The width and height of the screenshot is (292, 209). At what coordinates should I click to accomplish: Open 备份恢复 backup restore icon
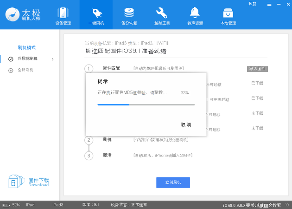click(129, 16)
